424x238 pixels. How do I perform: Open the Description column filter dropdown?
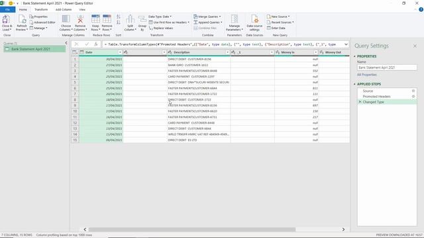tap(227, 52)
